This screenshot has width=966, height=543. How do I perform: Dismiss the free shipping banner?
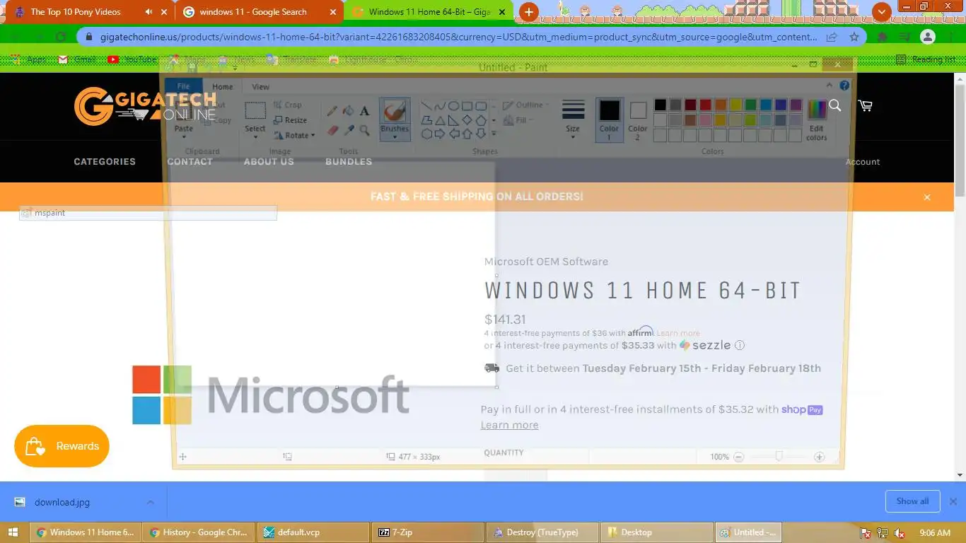[927, 197]
